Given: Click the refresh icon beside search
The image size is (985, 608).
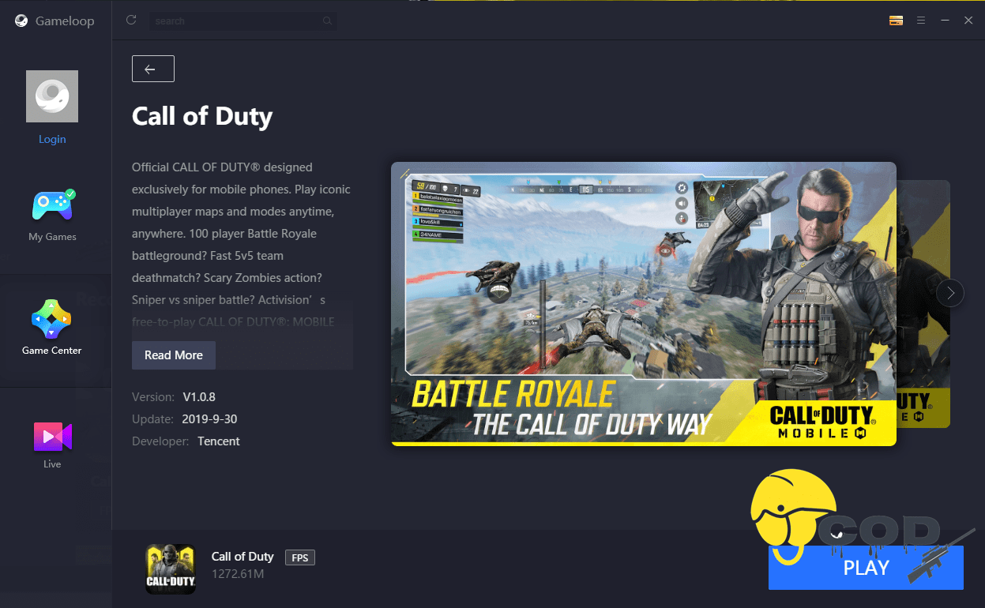Looking at the screenshot, I should pos(131,20).
